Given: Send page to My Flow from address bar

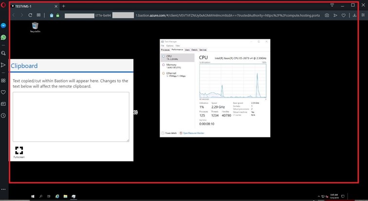Looking at the screenshot, I should 335,16.
